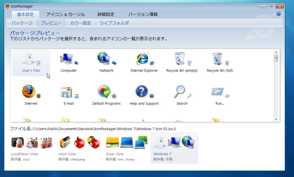Click the icon list scroll down arrow
Screen dimensions: 294x177
click(276, 119)
